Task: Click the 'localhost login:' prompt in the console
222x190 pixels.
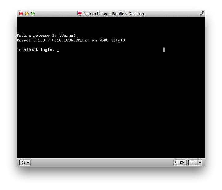Action: pos(35,50)
